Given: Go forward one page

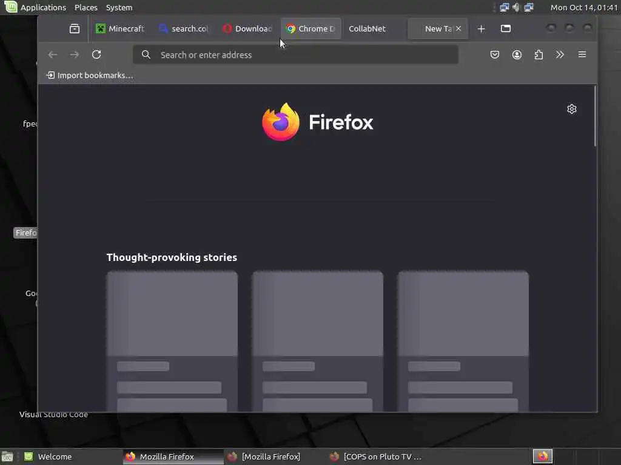Looking at the screenshot, I should pos(75,54).
